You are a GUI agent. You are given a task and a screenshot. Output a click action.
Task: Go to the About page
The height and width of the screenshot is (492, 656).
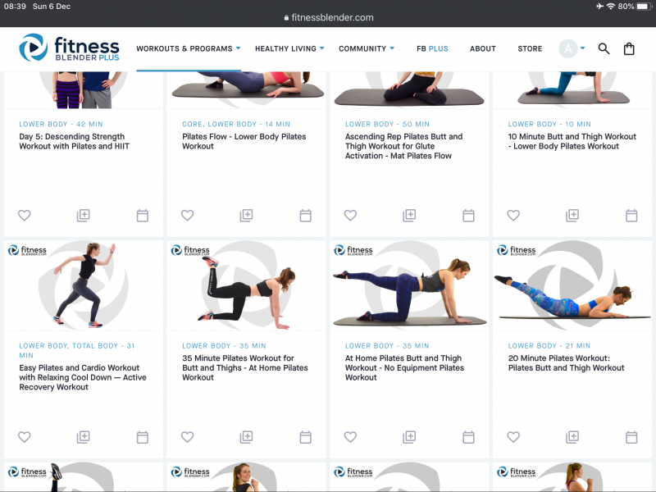pos(483,48)
